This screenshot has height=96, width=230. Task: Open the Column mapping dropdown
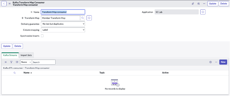[x=63, y=30]
